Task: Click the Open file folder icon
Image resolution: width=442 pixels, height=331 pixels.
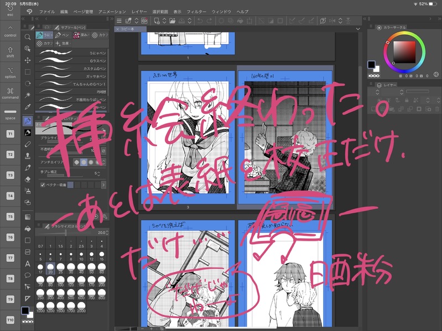Action: pos(172,21)
